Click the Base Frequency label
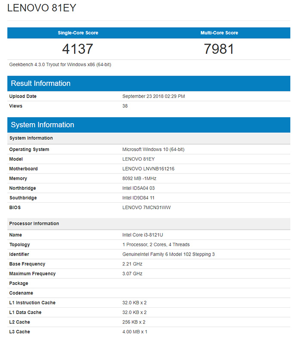Viewport: 301px width, 339px height. 27,264
